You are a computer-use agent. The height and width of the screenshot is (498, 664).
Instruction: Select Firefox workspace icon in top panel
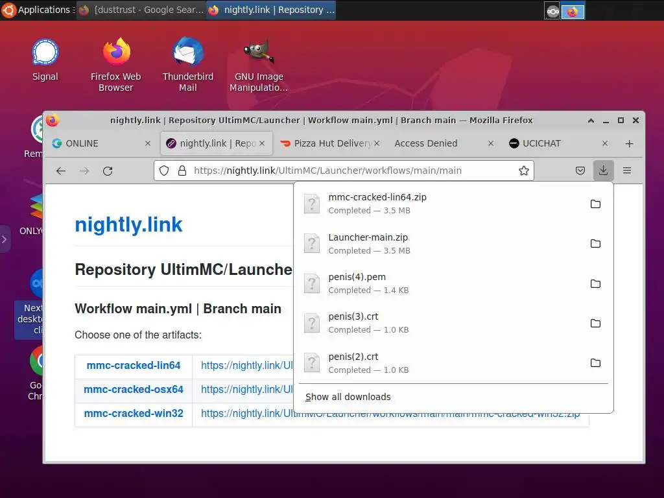click(x=573, y=12)
